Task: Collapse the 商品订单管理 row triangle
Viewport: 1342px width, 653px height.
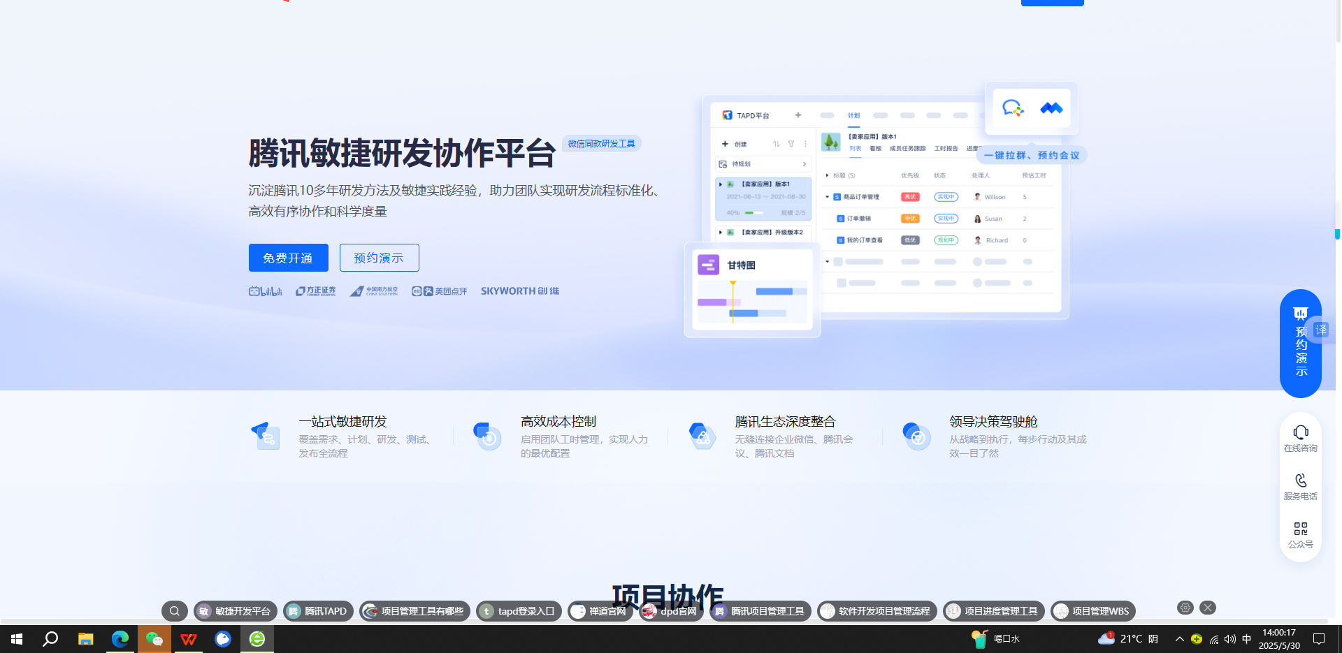Action: click(x=827, y=197)
